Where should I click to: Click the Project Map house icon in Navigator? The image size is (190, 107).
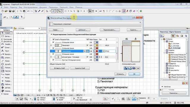click(173, 36)
